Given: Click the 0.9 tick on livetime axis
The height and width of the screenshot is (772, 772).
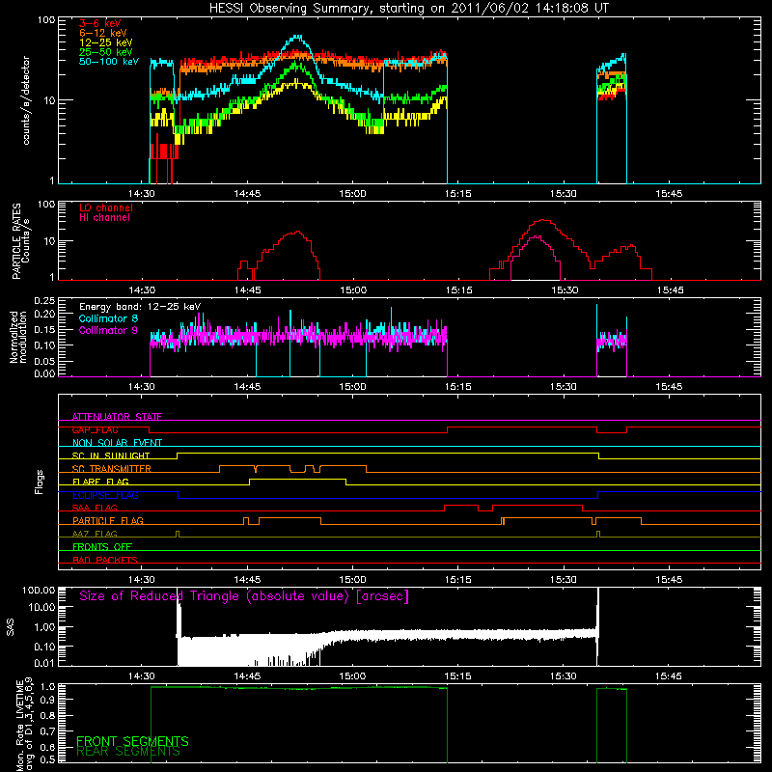Looking at the screenshot, I should [47, 699].
